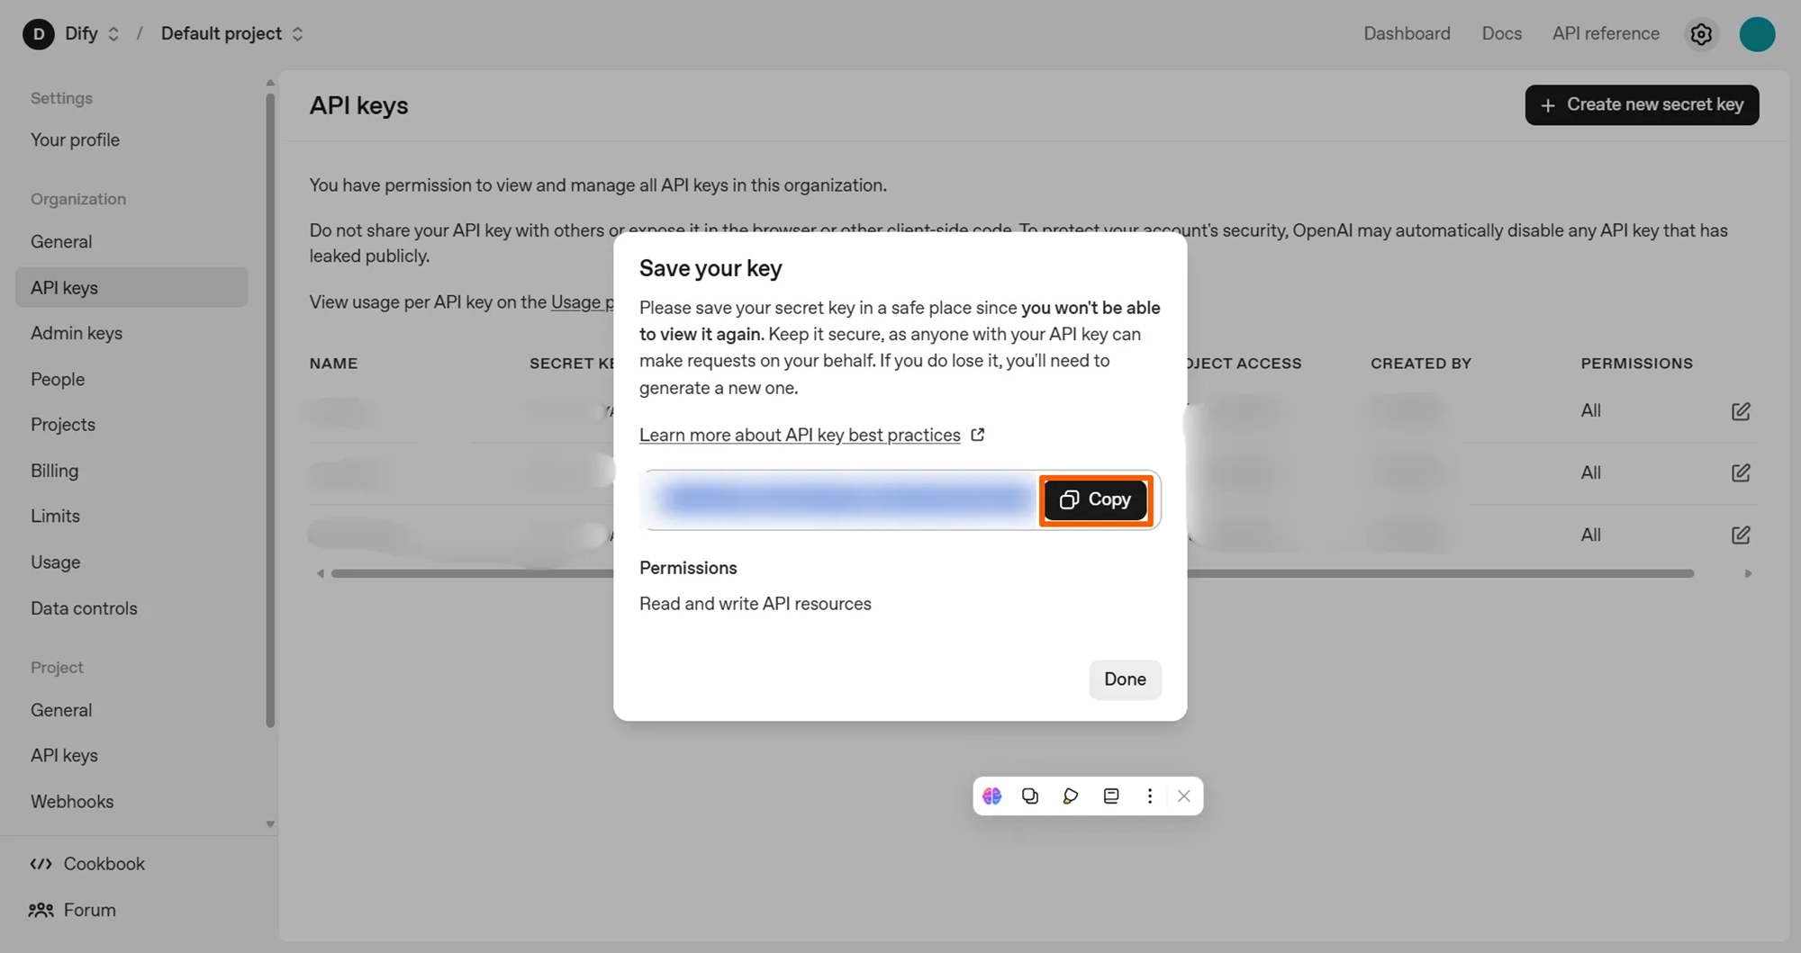Click the teal user avatar
Viewport: 1801px width, 953px height.
pyautogui.click(x=1756, y=34)
